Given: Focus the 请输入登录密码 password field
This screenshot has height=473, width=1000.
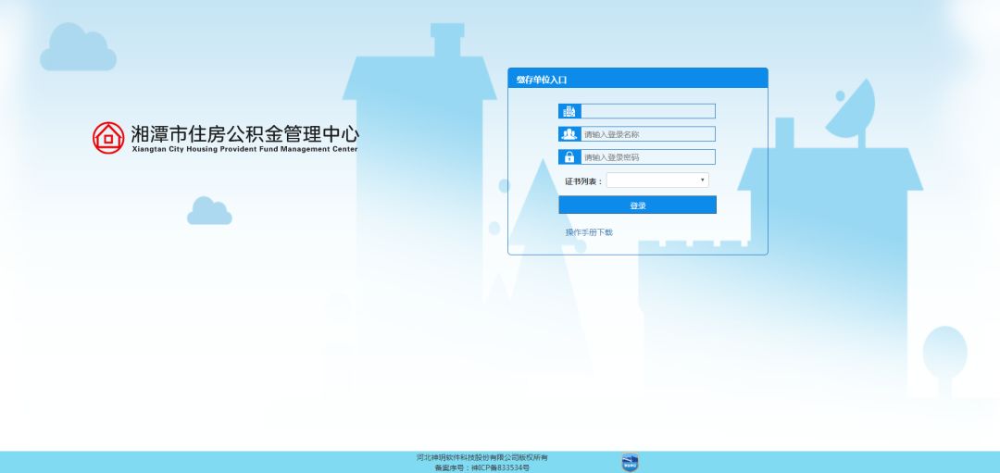Looking at the screenshot, I should pyautogui.click(x=647, y=157).
